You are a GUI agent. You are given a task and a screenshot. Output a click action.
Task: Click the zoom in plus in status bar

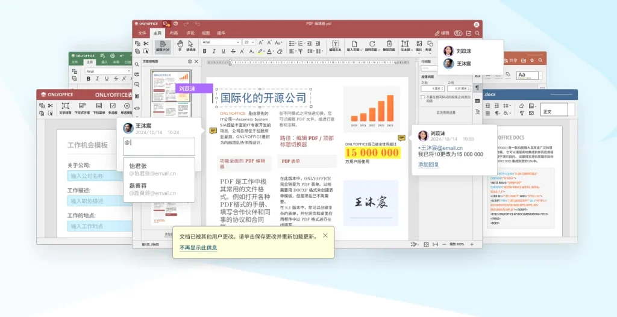[x=472, y=244]
